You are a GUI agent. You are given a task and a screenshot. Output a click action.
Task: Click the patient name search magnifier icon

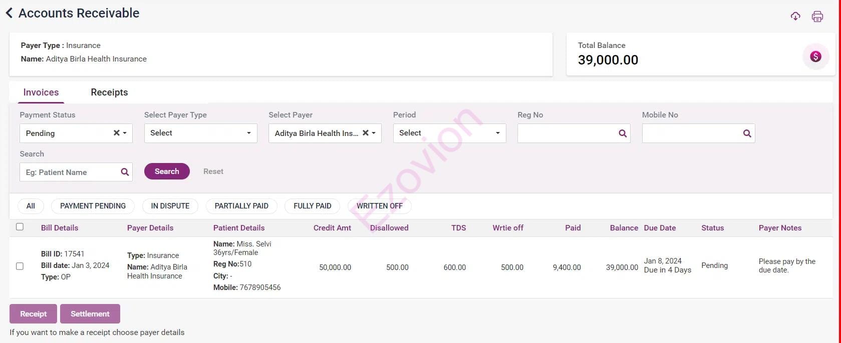[125, 172]
